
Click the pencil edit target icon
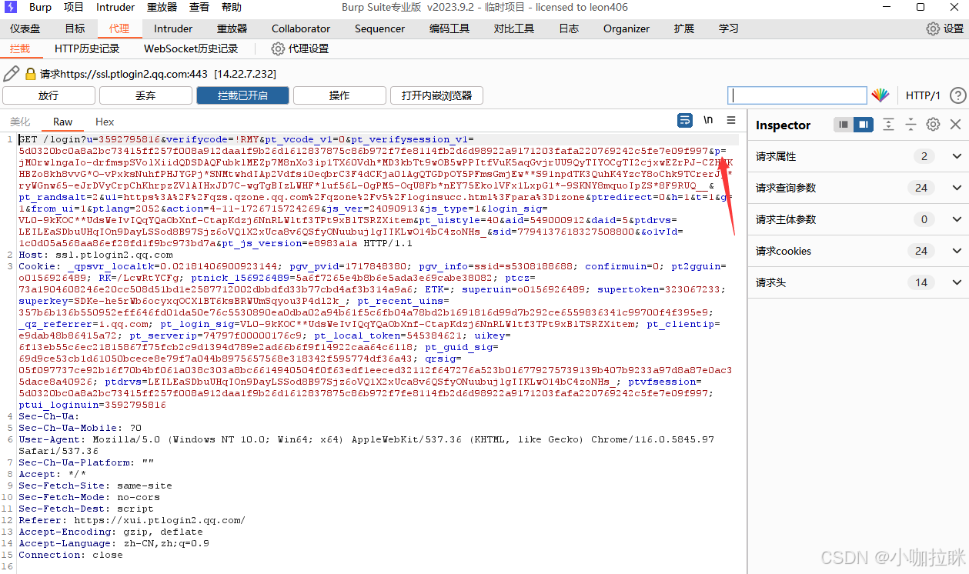click(x=11, y=74)
